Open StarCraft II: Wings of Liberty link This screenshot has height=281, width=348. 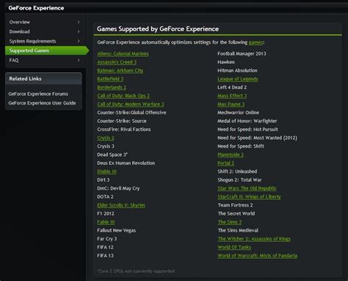tap(249, 196)
